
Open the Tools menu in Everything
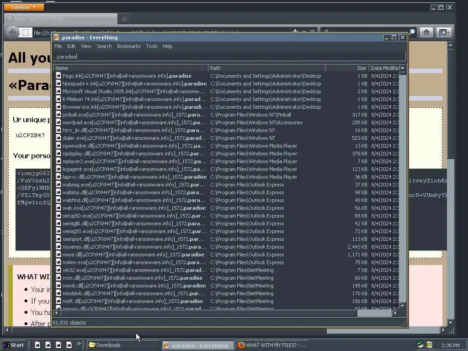[x=152, y=46]
